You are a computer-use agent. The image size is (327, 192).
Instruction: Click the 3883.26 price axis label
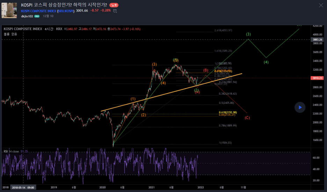[318, 40]
